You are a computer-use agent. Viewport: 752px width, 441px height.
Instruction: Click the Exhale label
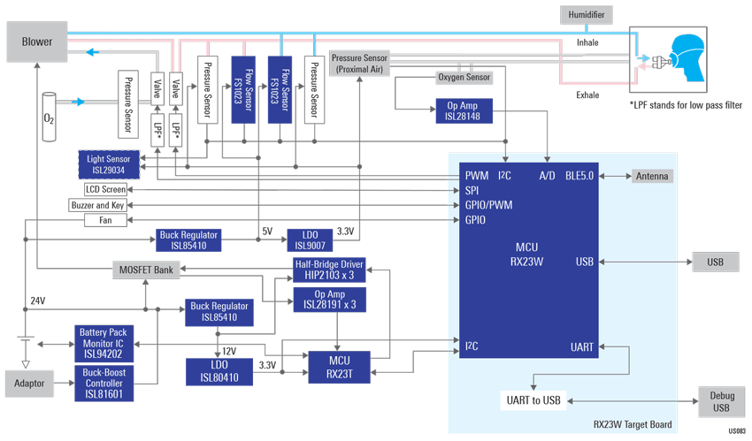(587, 95)
